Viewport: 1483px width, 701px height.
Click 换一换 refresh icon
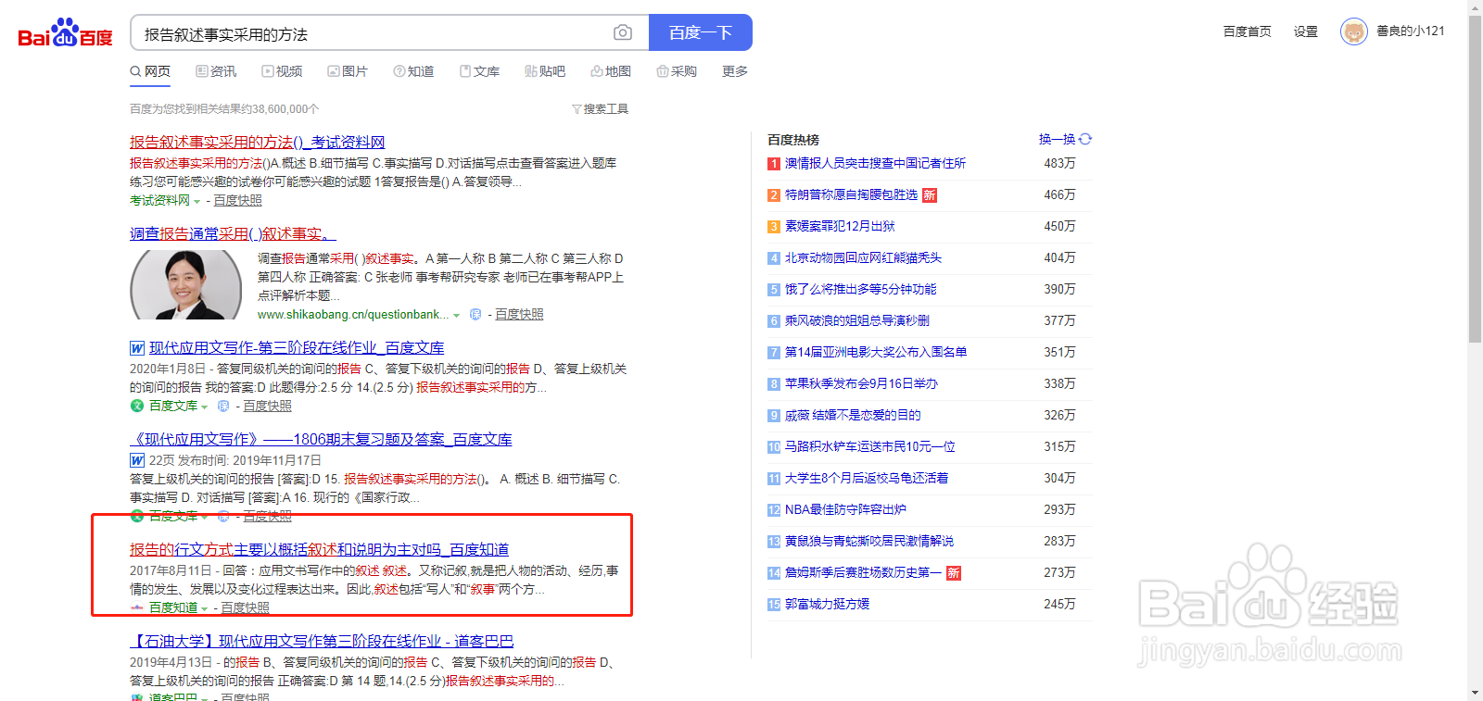[1085, 139]
